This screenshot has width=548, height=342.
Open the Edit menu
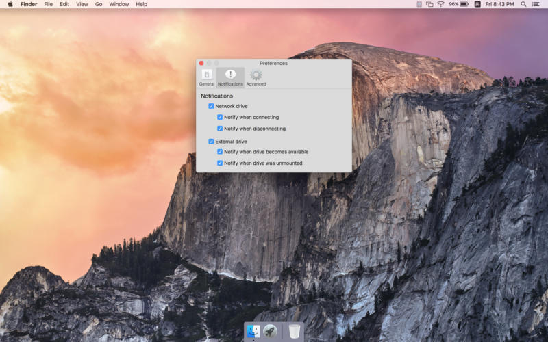tap(64, 4)
